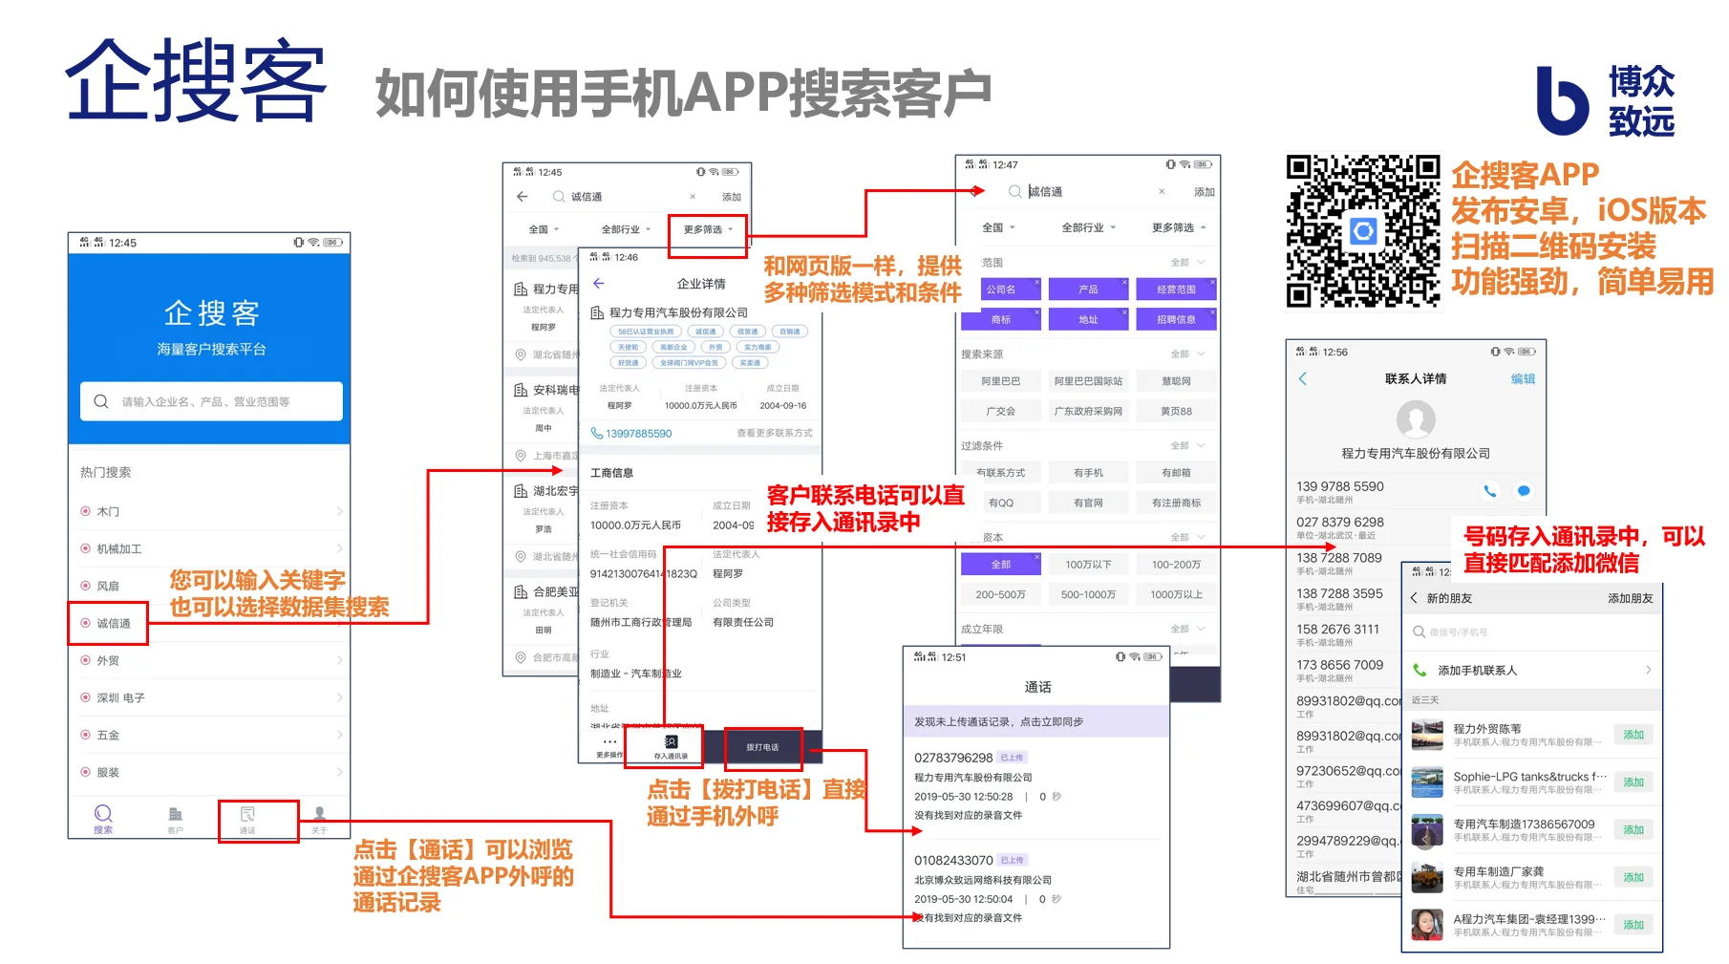Tap back chevron on 新的朋友 screen
Screen dimensions: 1729x964
[x=1414, y=598]
